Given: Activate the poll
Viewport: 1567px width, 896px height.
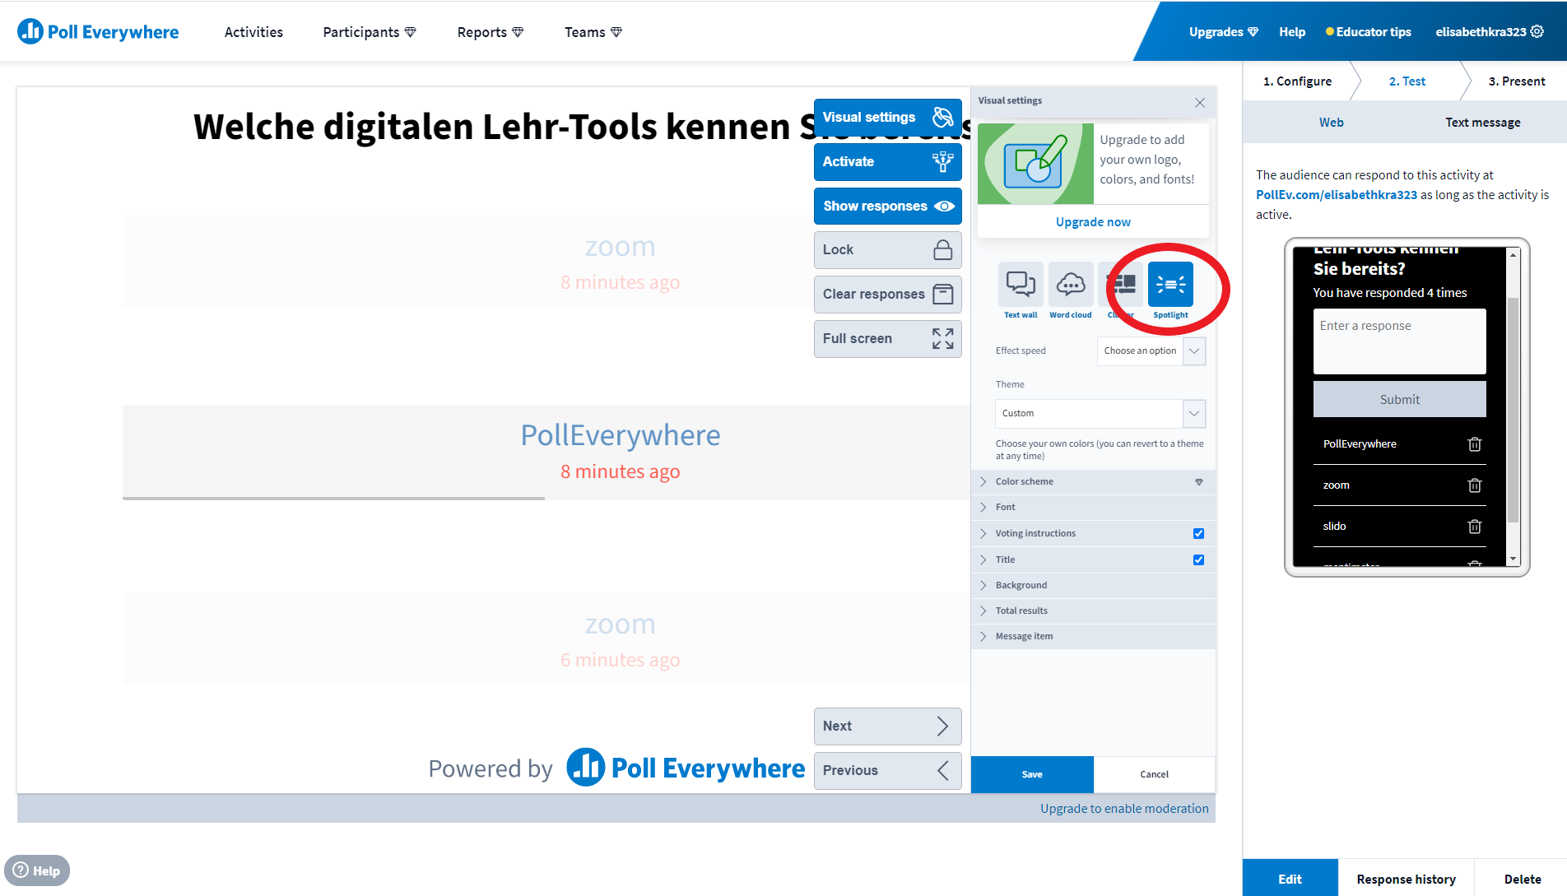Looking at the screenshot, I should click(x=887, y=161).
